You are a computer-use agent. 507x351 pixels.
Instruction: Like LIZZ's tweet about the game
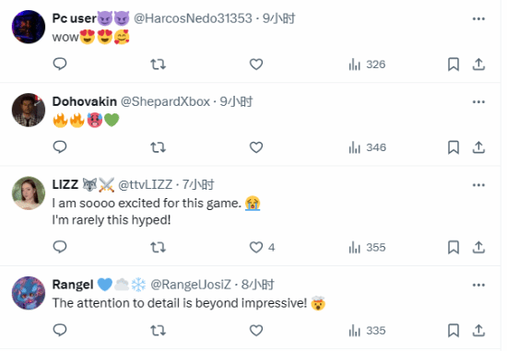pos(256,247)
